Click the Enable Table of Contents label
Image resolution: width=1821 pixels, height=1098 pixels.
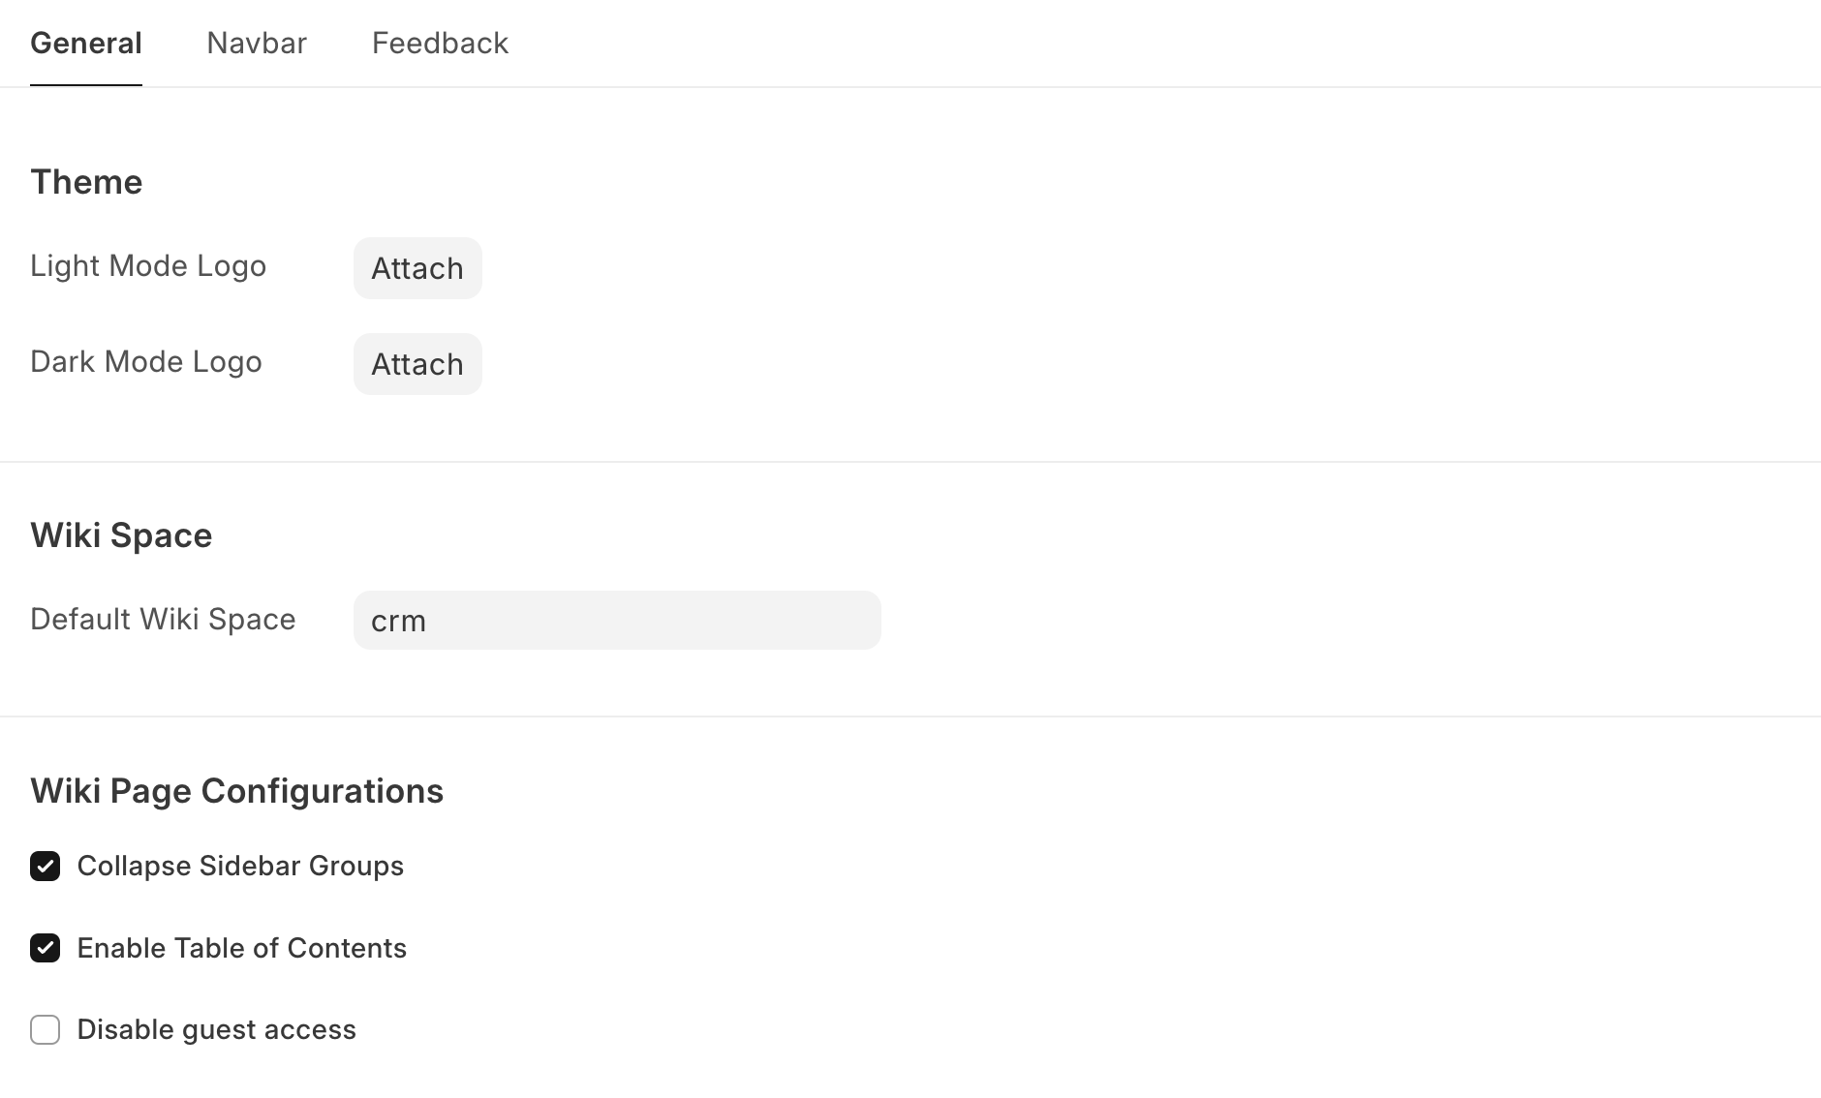coord(242,948)
